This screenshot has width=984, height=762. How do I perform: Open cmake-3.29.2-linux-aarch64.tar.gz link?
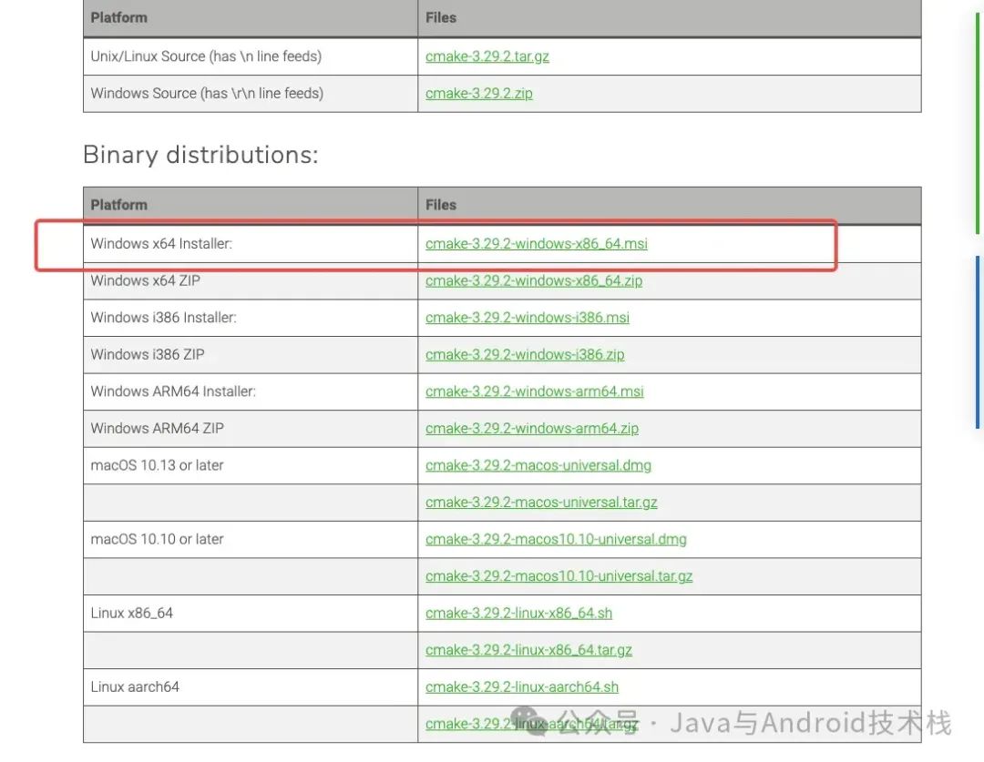(531, 725)
